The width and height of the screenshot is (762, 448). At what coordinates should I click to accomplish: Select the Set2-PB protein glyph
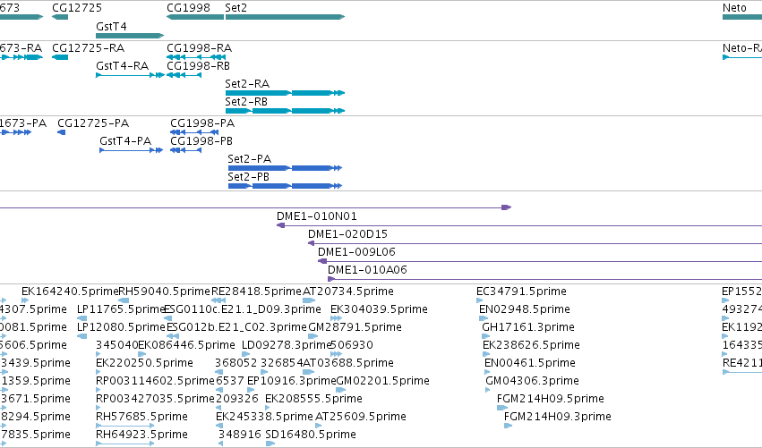286,186
